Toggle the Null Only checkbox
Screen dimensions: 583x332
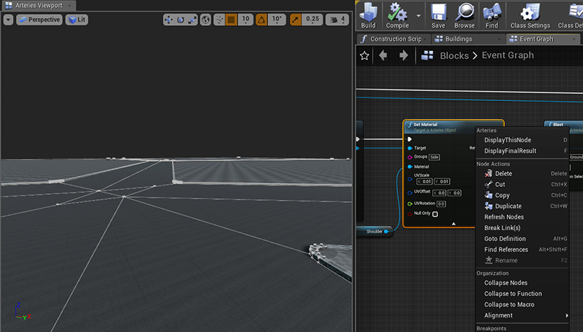[x=435, y=214]
